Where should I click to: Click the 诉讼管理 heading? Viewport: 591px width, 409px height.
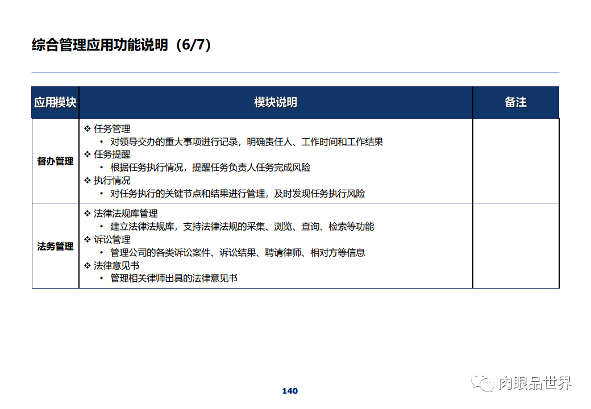(112, 240)
